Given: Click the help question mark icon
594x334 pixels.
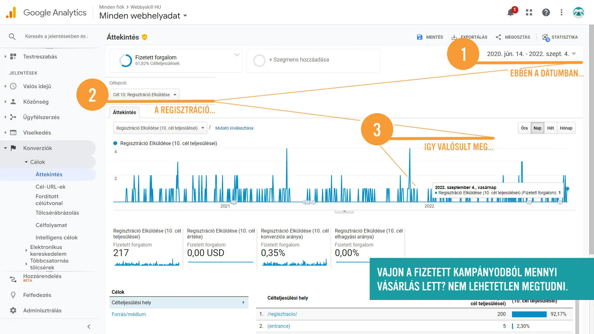Looking at the screenshot, I should [546, 12].
